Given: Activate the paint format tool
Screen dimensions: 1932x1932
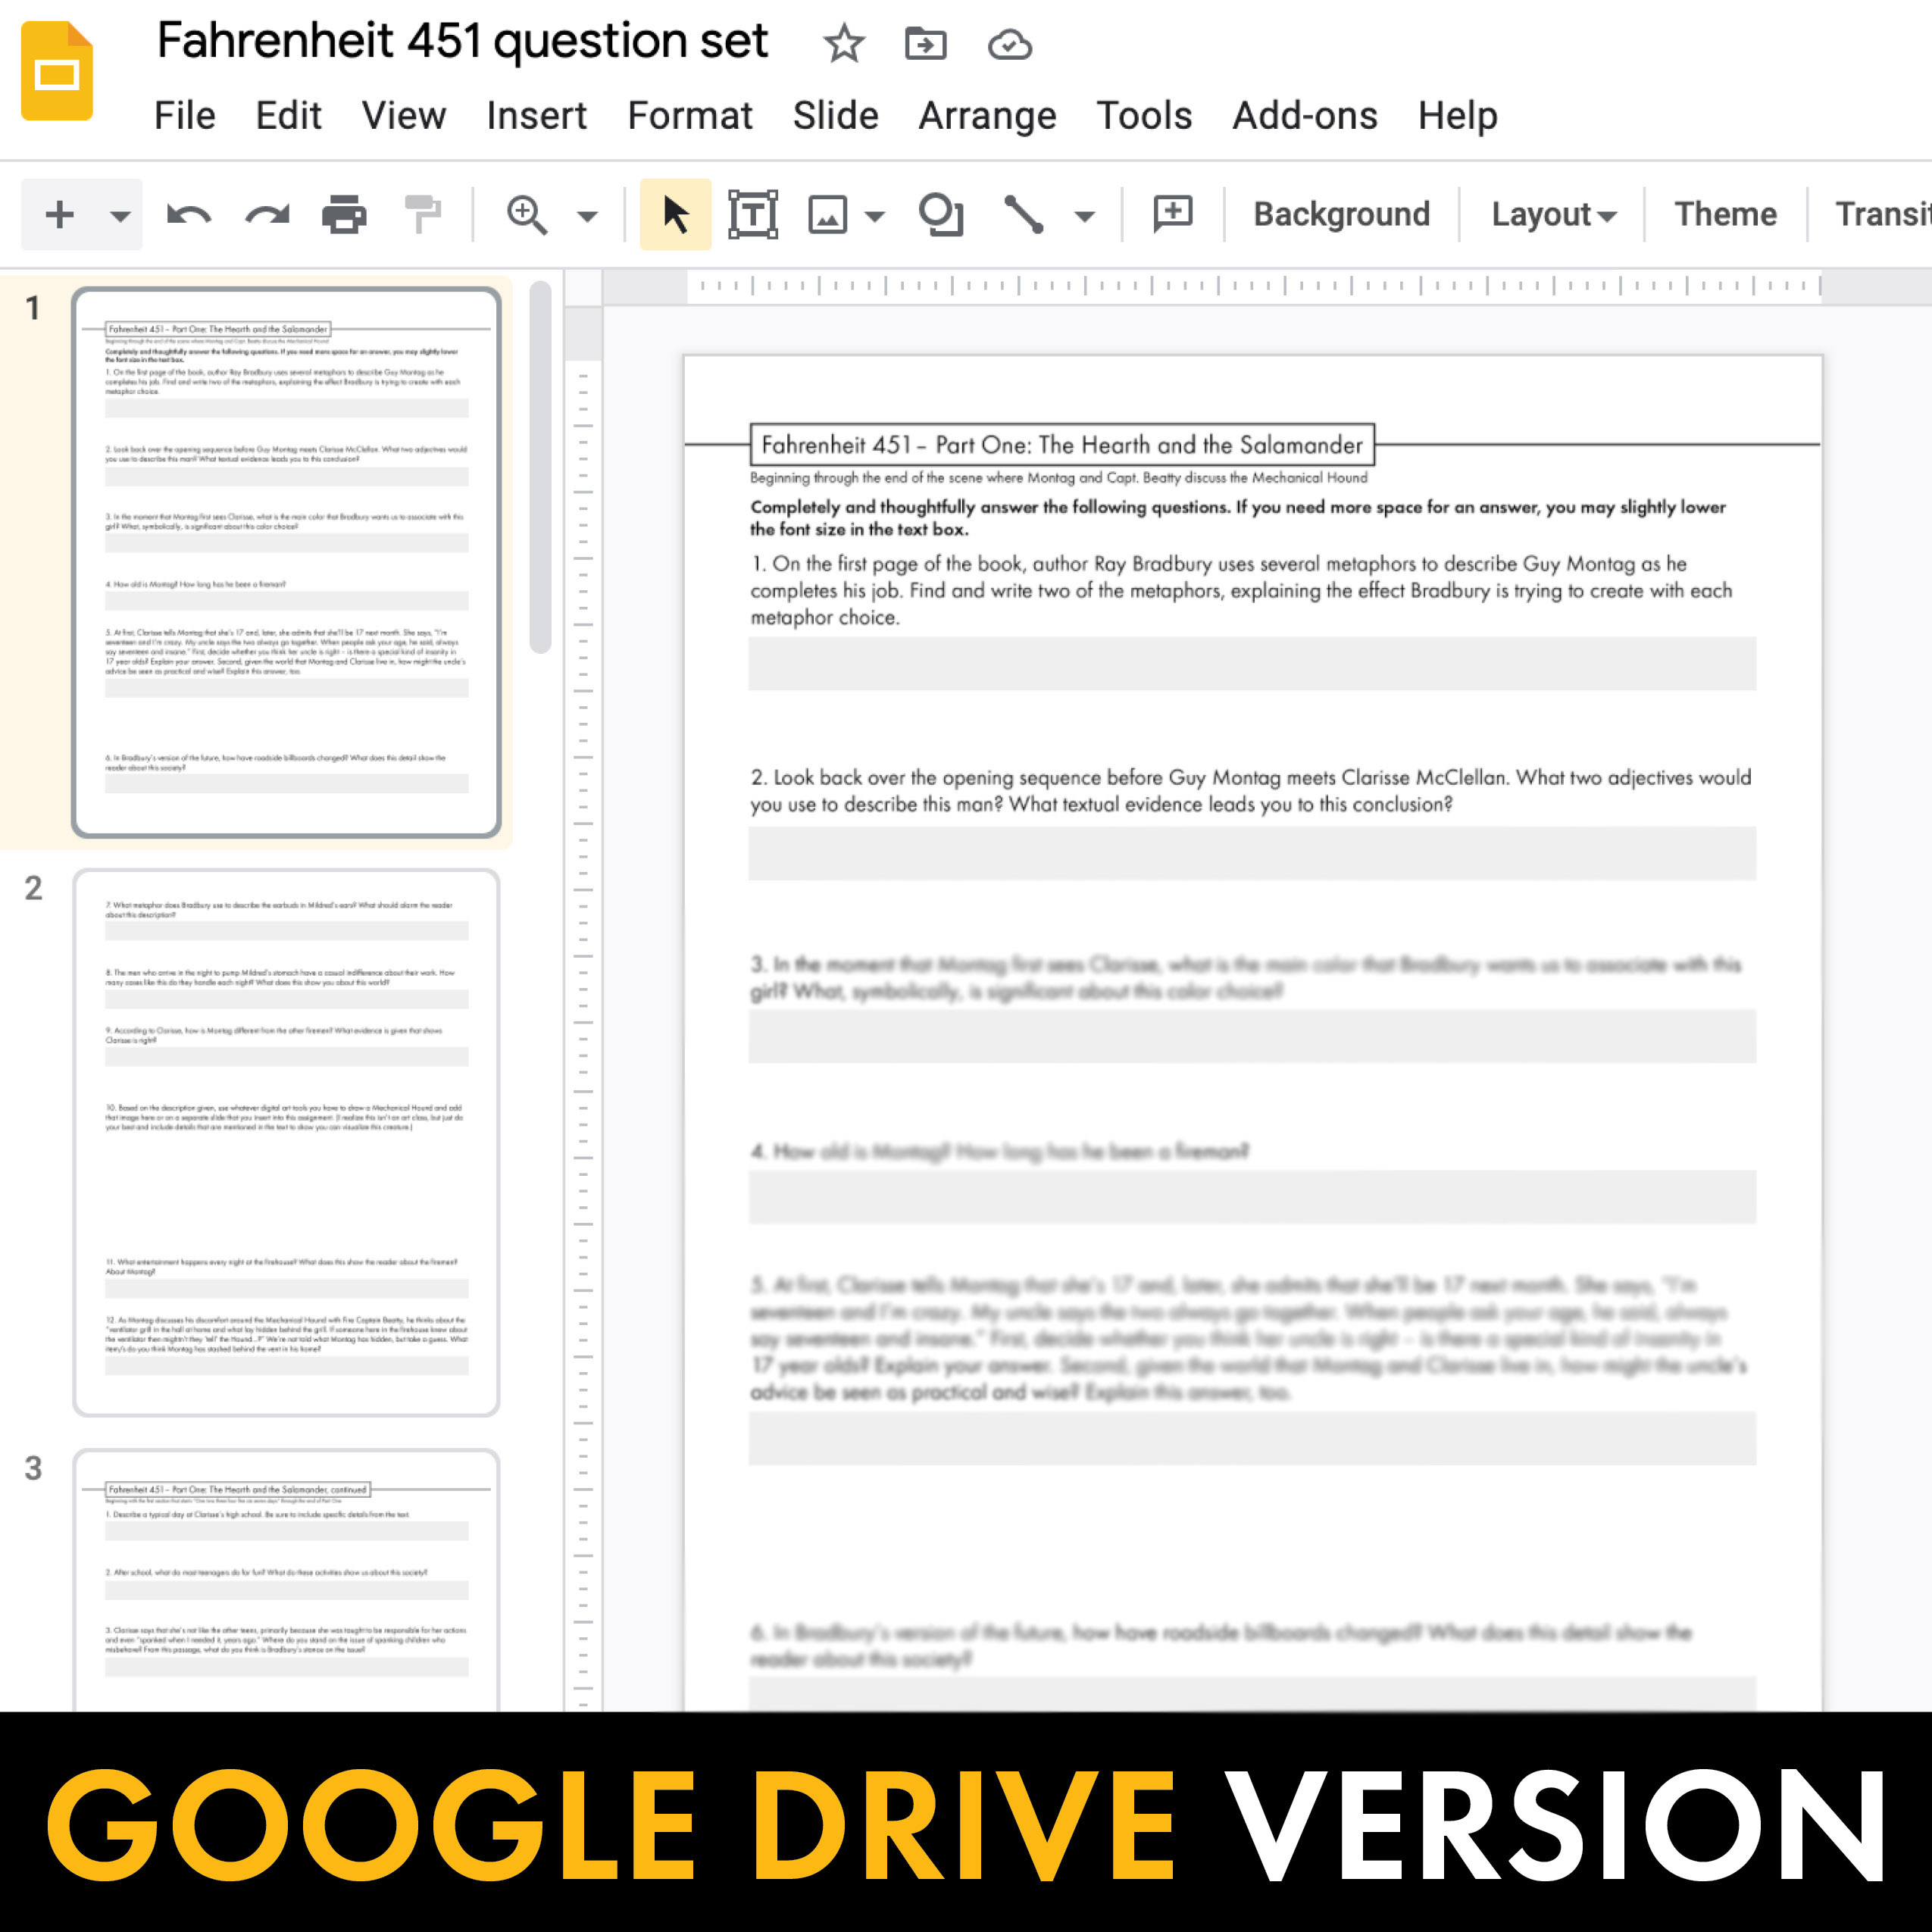Looking at the screenshot, I should click(423, 215).
